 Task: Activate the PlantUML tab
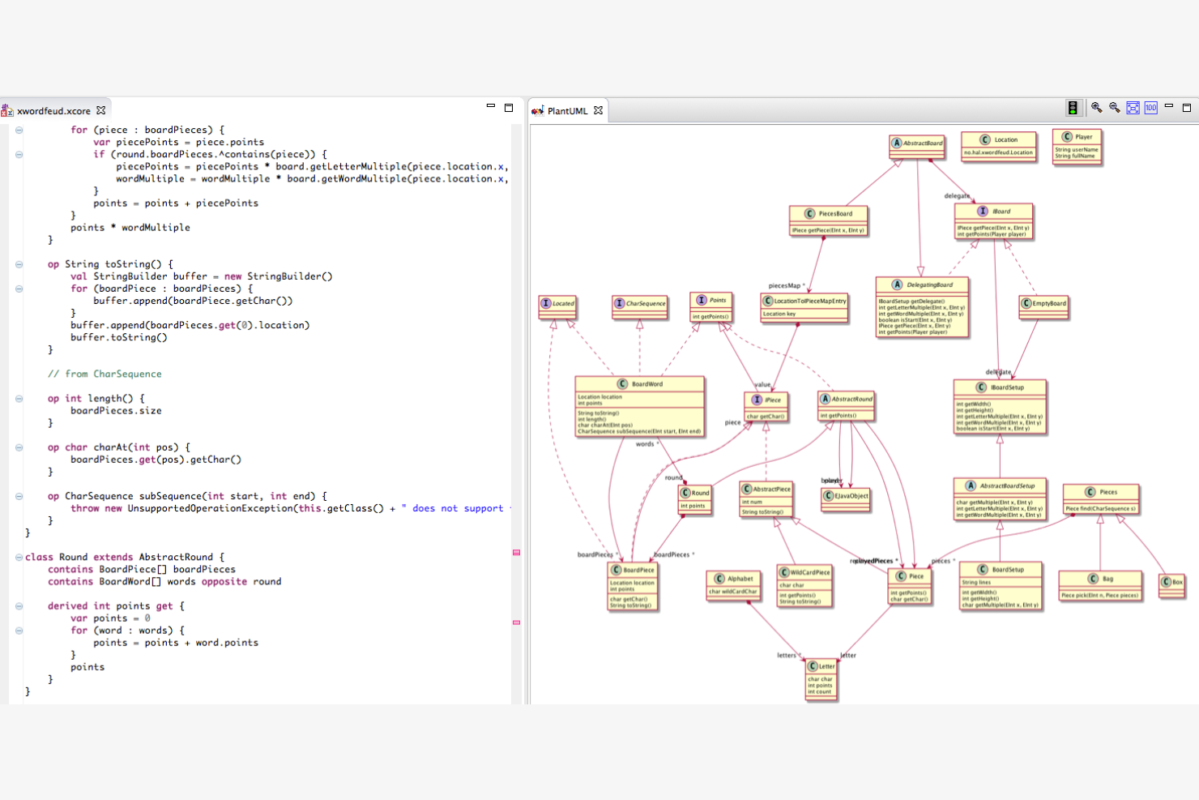566,111
